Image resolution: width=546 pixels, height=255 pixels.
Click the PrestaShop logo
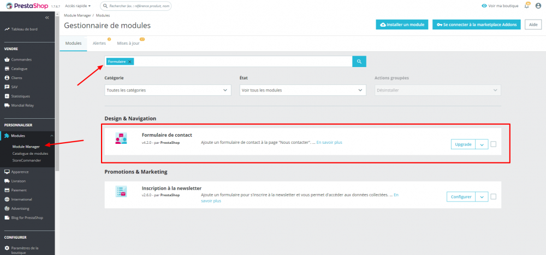click(x=27, y=6)
